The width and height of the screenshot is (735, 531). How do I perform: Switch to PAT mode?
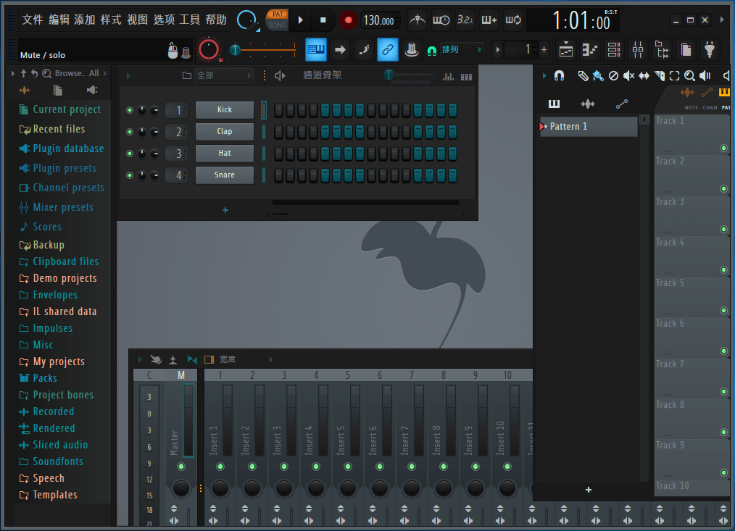pyautogui.click(x=278, y=14)
